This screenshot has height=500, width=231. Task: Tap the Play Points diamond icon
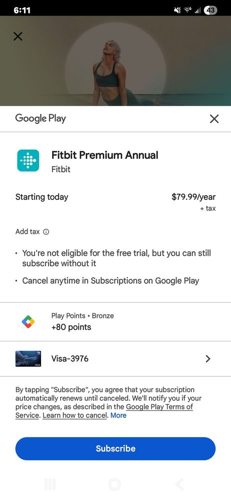click(28, 322)
